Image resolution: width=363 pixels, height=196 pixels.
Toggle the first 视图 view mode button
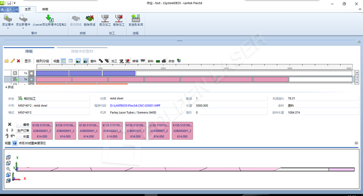(63, 61)
